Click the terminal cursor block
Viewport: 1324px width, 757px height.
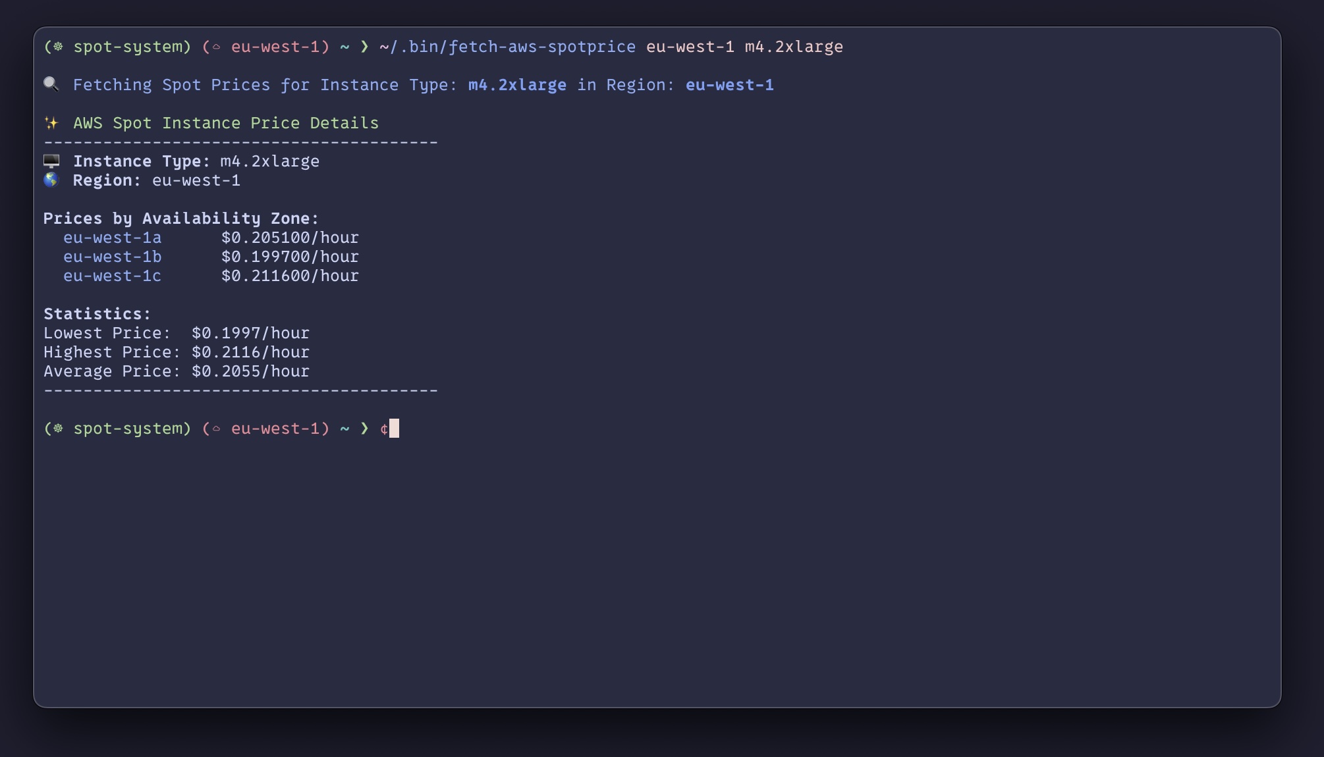394,429
